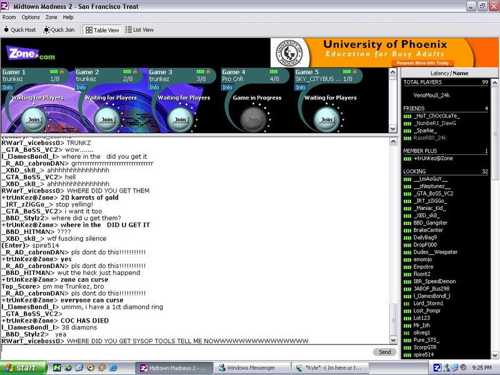The width and height of the screenshot is (500, 375).
Task: Switch to the Windows Messenger taskbar button
Action: coord(252,368)
